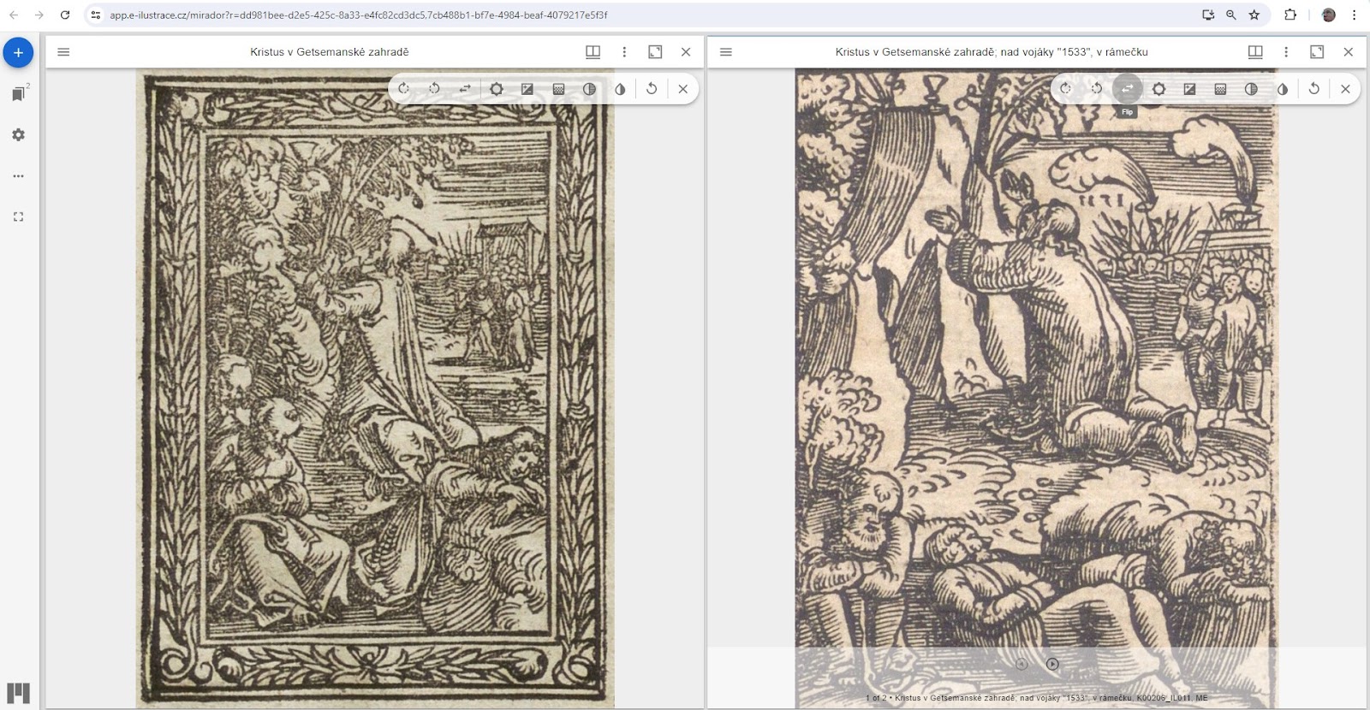Toggle the right window's sidebar hamburger menu
1370x710 pixels.
[x=726, y=52]
